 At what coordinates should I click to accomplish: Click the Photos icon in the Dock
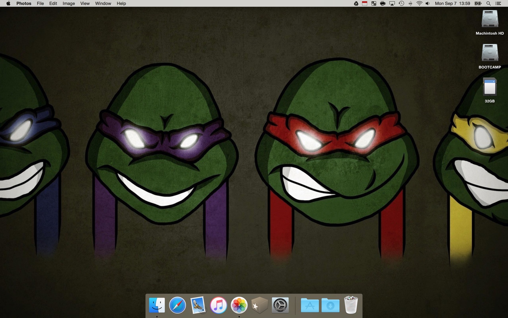239,305
